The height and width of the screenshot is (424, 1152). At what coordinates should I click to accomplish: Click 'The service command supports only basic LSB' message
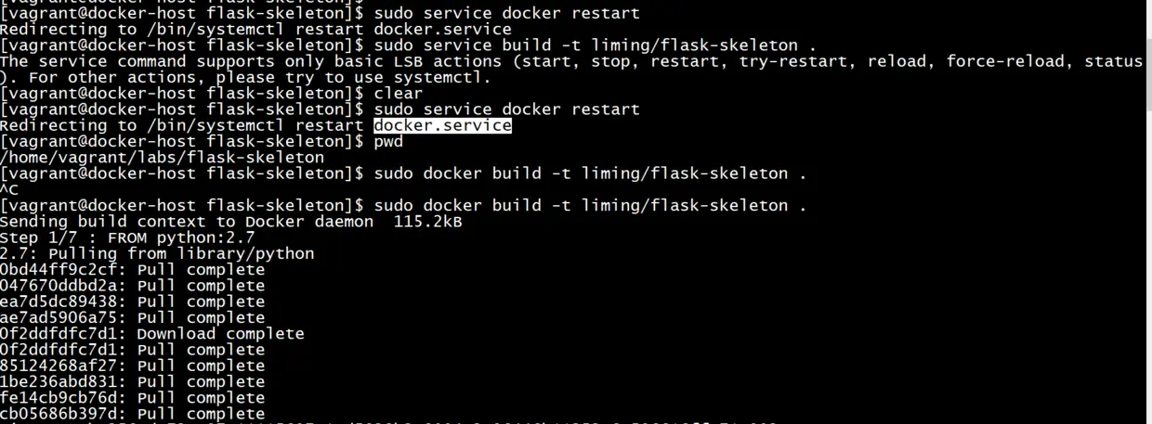[x=571, y=61]
